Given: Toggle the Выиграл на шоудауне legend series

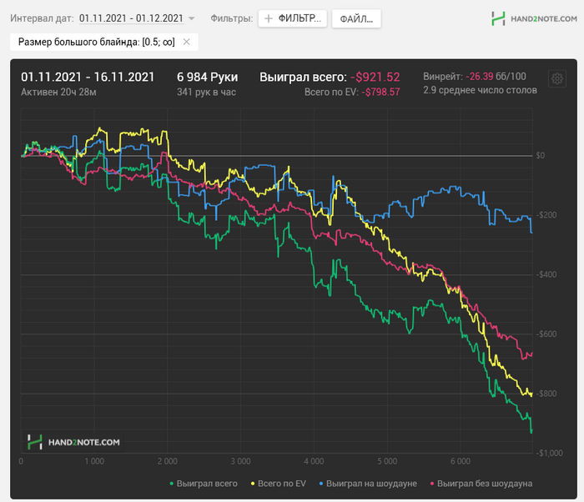Looking at the screenshot, I should pyautogui.click(x=368, y=484).
